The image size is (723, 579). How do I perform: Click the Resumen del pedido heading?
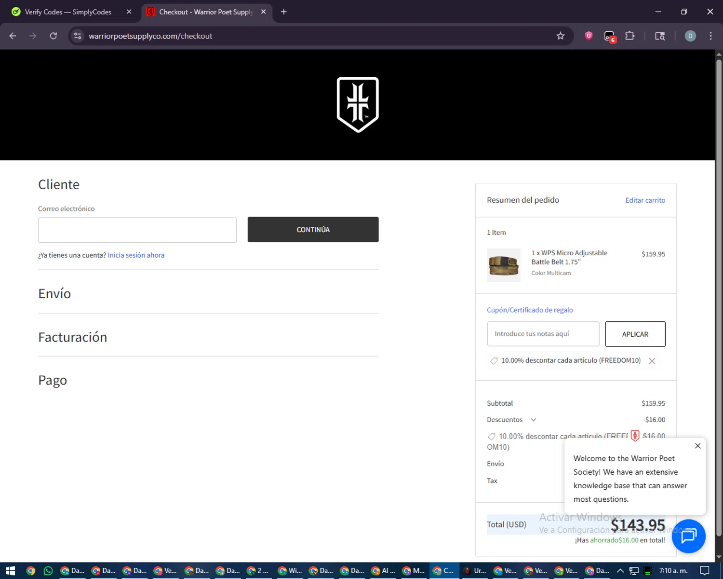point(523,200)
